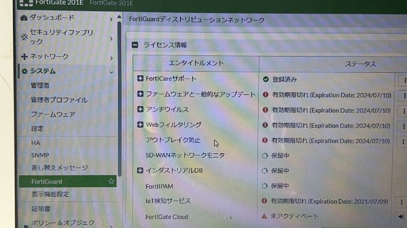The height and width of the screenshot is (228, 407).
Task: Click the 未アクティベート status text
Action: click(x=294, y=216)
